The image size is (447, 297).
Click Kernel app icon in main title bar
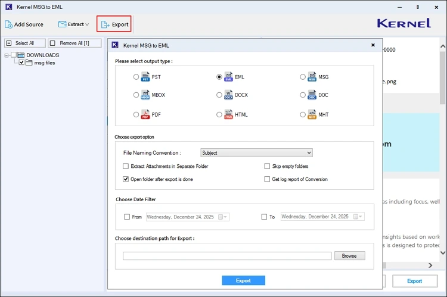9,7
